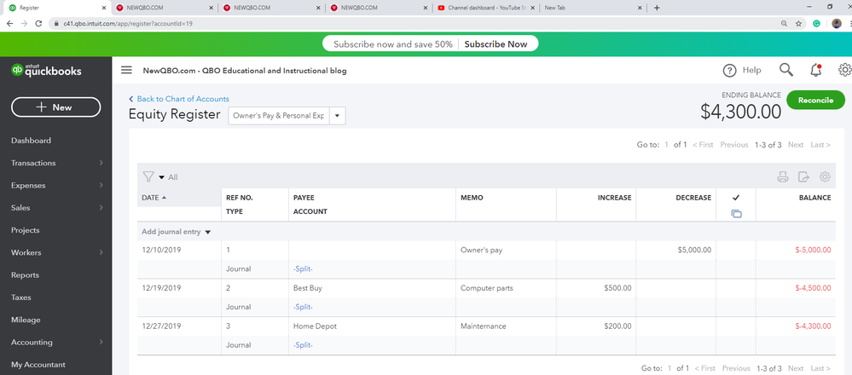The image size is (852, 375).
Task: Click the search magnifier icon
Action: pos(785,71)
